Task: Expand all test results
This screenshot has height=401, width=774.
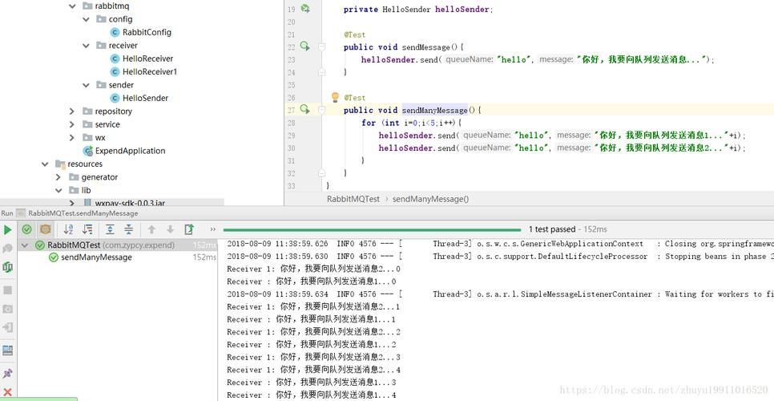Action: point(110,229)
